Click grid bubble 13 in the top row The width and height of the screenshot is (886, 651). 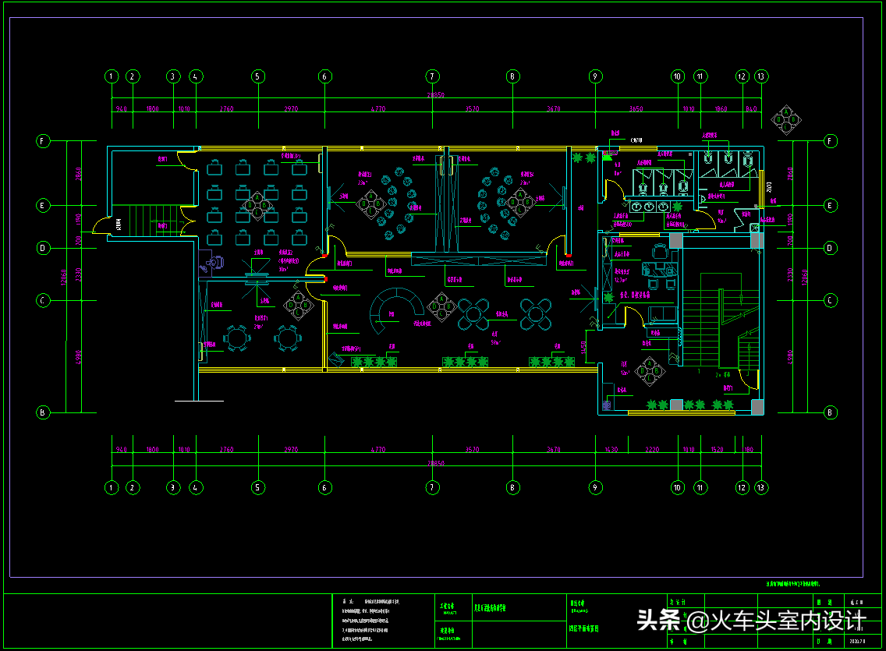point(761,76)
